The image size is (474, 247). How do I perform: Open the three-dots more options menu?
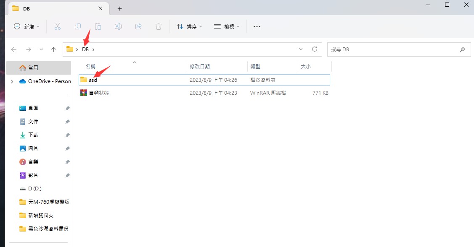point(257,26)
